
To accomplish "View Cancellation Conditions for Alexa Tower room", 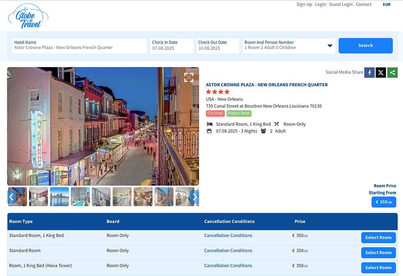I will [x=228, y=266].
